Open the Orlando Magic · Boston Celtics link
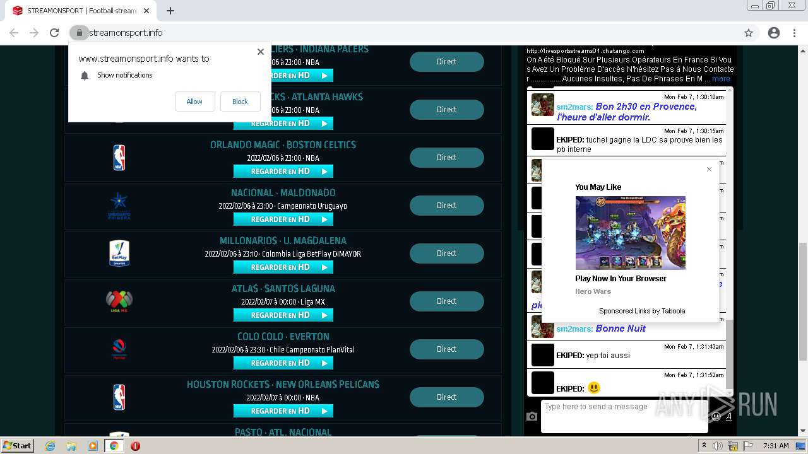This screenshot has width=808, height=454. [x=283, y=145]
